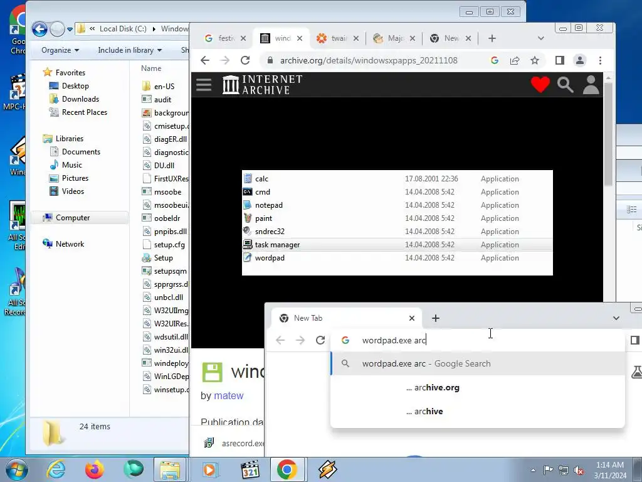
Task: Click the archive.org address bar URL
Action: click(369, 61)
